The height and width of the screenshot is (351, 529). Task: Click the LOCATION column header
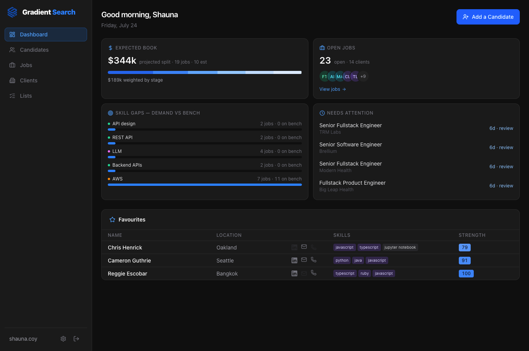click(229, 235)
